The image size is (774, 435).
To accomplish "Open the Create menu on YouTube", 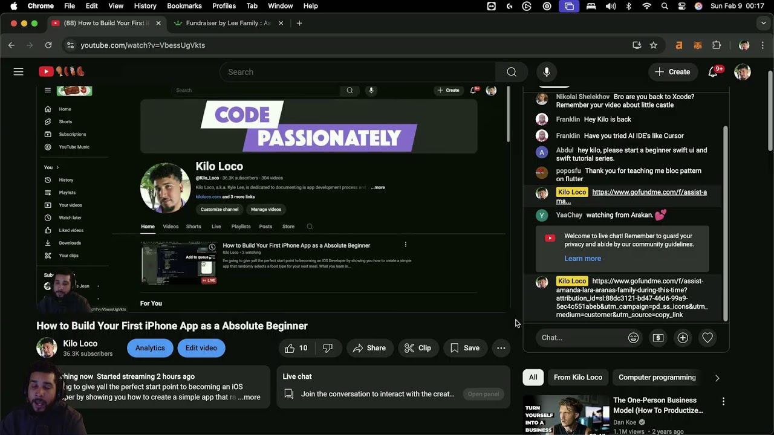I will (672, 72).
